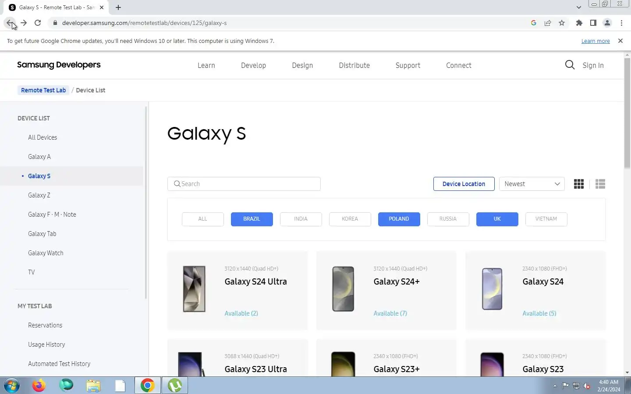The width and height of the screenshot is (631, 394).
Task: Switch to list view of devices
Action: click(x=600, y=184)
